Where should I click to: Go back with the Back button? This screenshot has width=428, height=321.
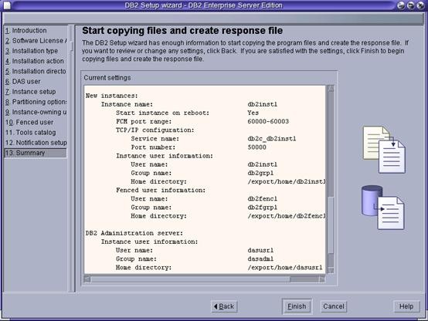coord(224,306)
